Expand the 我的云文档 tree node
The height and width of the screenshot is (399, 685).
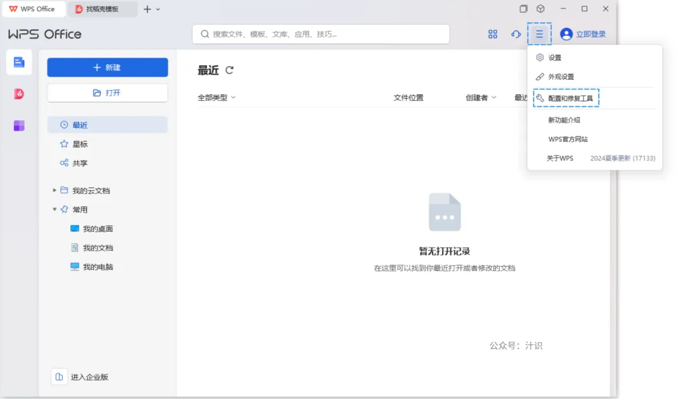tap(54, 190)
